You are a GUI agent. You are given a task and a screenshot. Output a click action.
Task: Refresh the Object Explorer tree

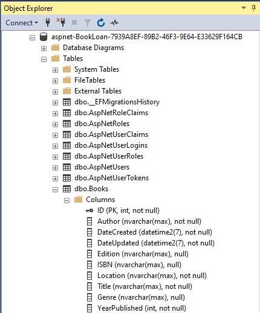click(x=101, y=22)
